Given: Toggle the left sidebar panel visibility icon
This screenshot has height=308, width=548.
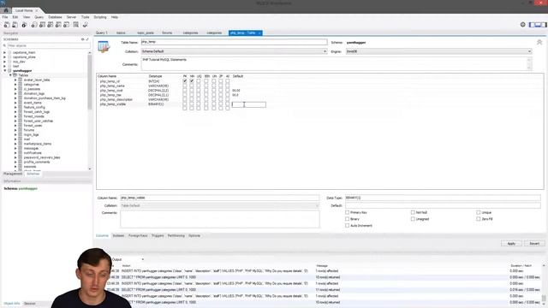Looking at the screenshot, I should [532, 25].
